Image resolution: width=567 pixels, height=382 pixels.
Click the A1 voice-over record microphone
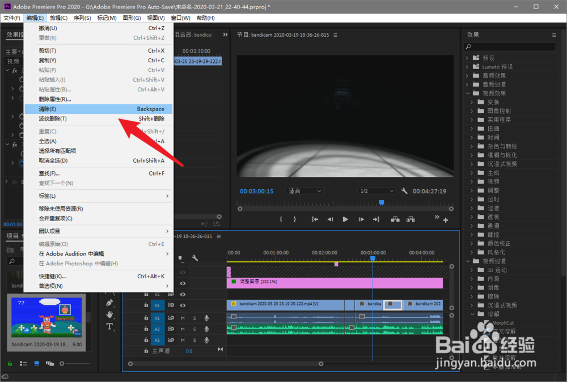pos(206,318)
